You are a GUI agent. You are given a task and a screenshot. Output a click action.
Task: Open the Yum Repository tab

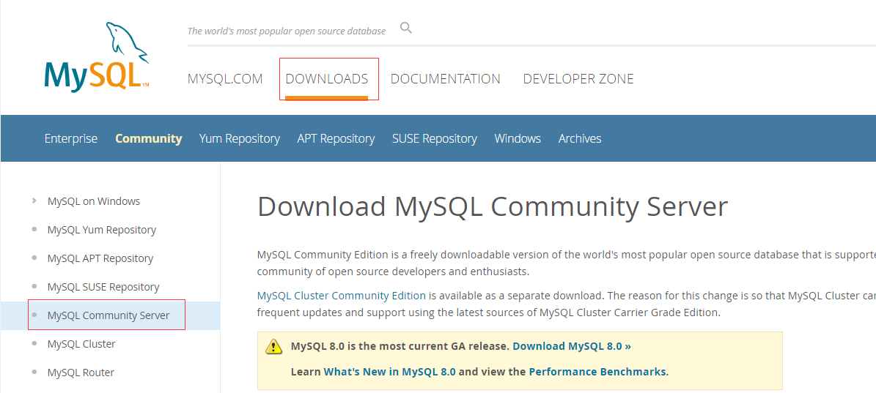point(240,138)
